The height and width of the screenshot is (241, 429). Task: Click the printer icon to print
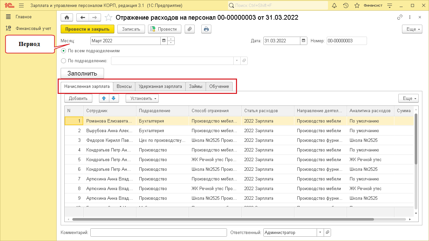point(206,29)
